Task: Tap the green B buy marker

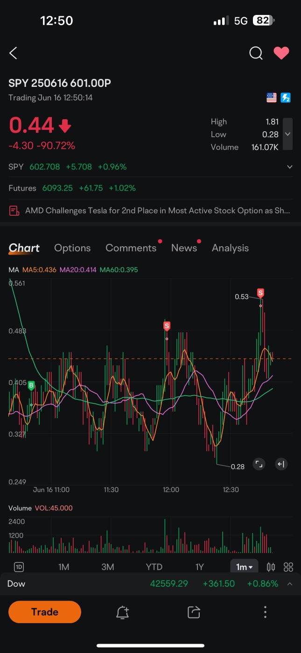Action: tap(31, 385)
